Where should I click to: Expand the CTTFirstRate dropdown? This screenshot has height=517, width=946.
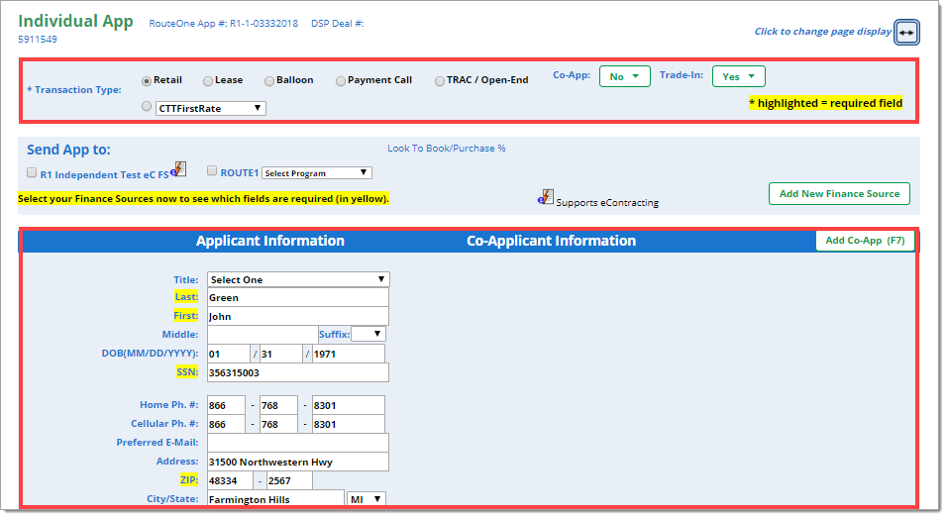click(x=210, y=108)
